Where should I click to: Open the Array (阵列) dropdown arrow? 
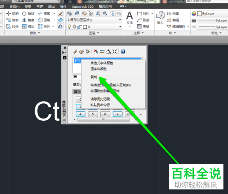coord(53,27)
